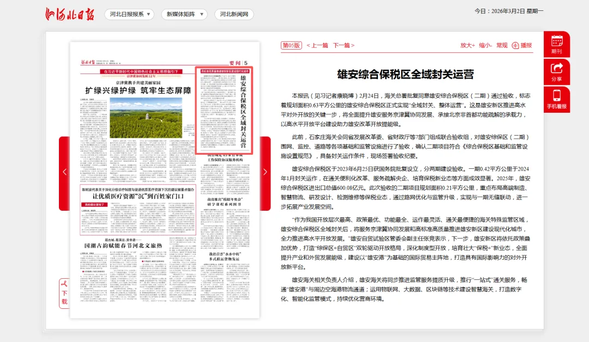Flip to next page with right arrow

265,173
